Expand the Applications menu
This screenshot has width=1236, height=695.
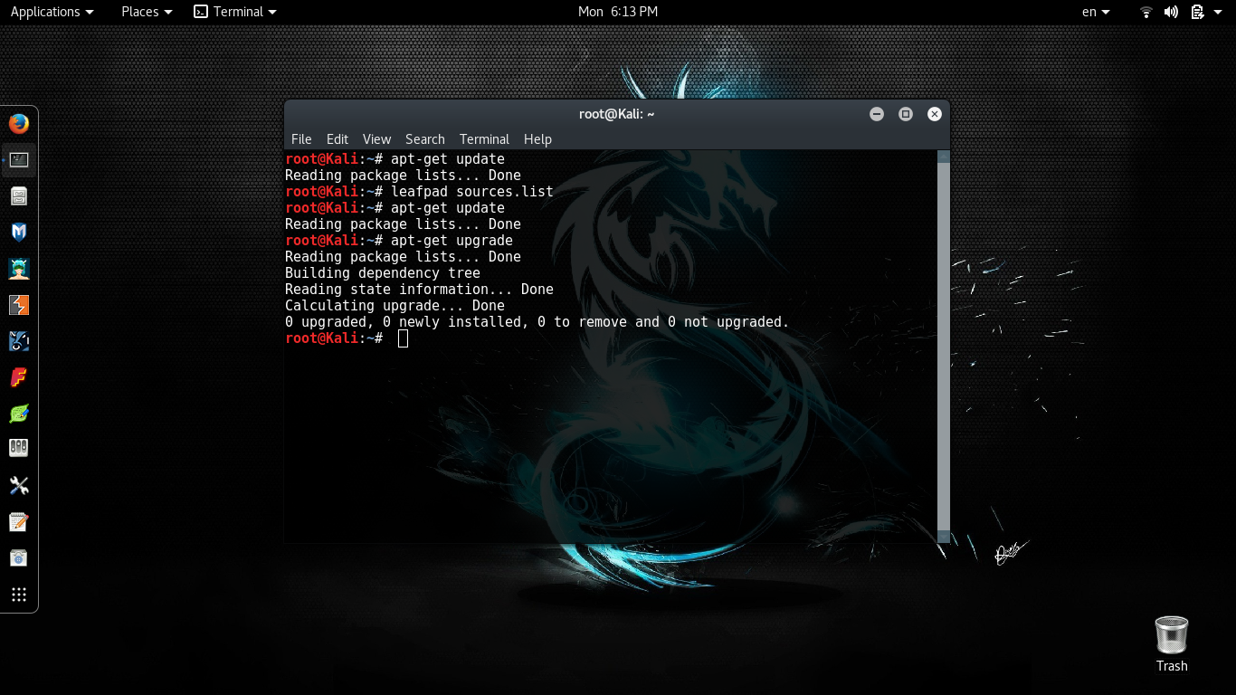pyautogui.click(x=52, y=12)
